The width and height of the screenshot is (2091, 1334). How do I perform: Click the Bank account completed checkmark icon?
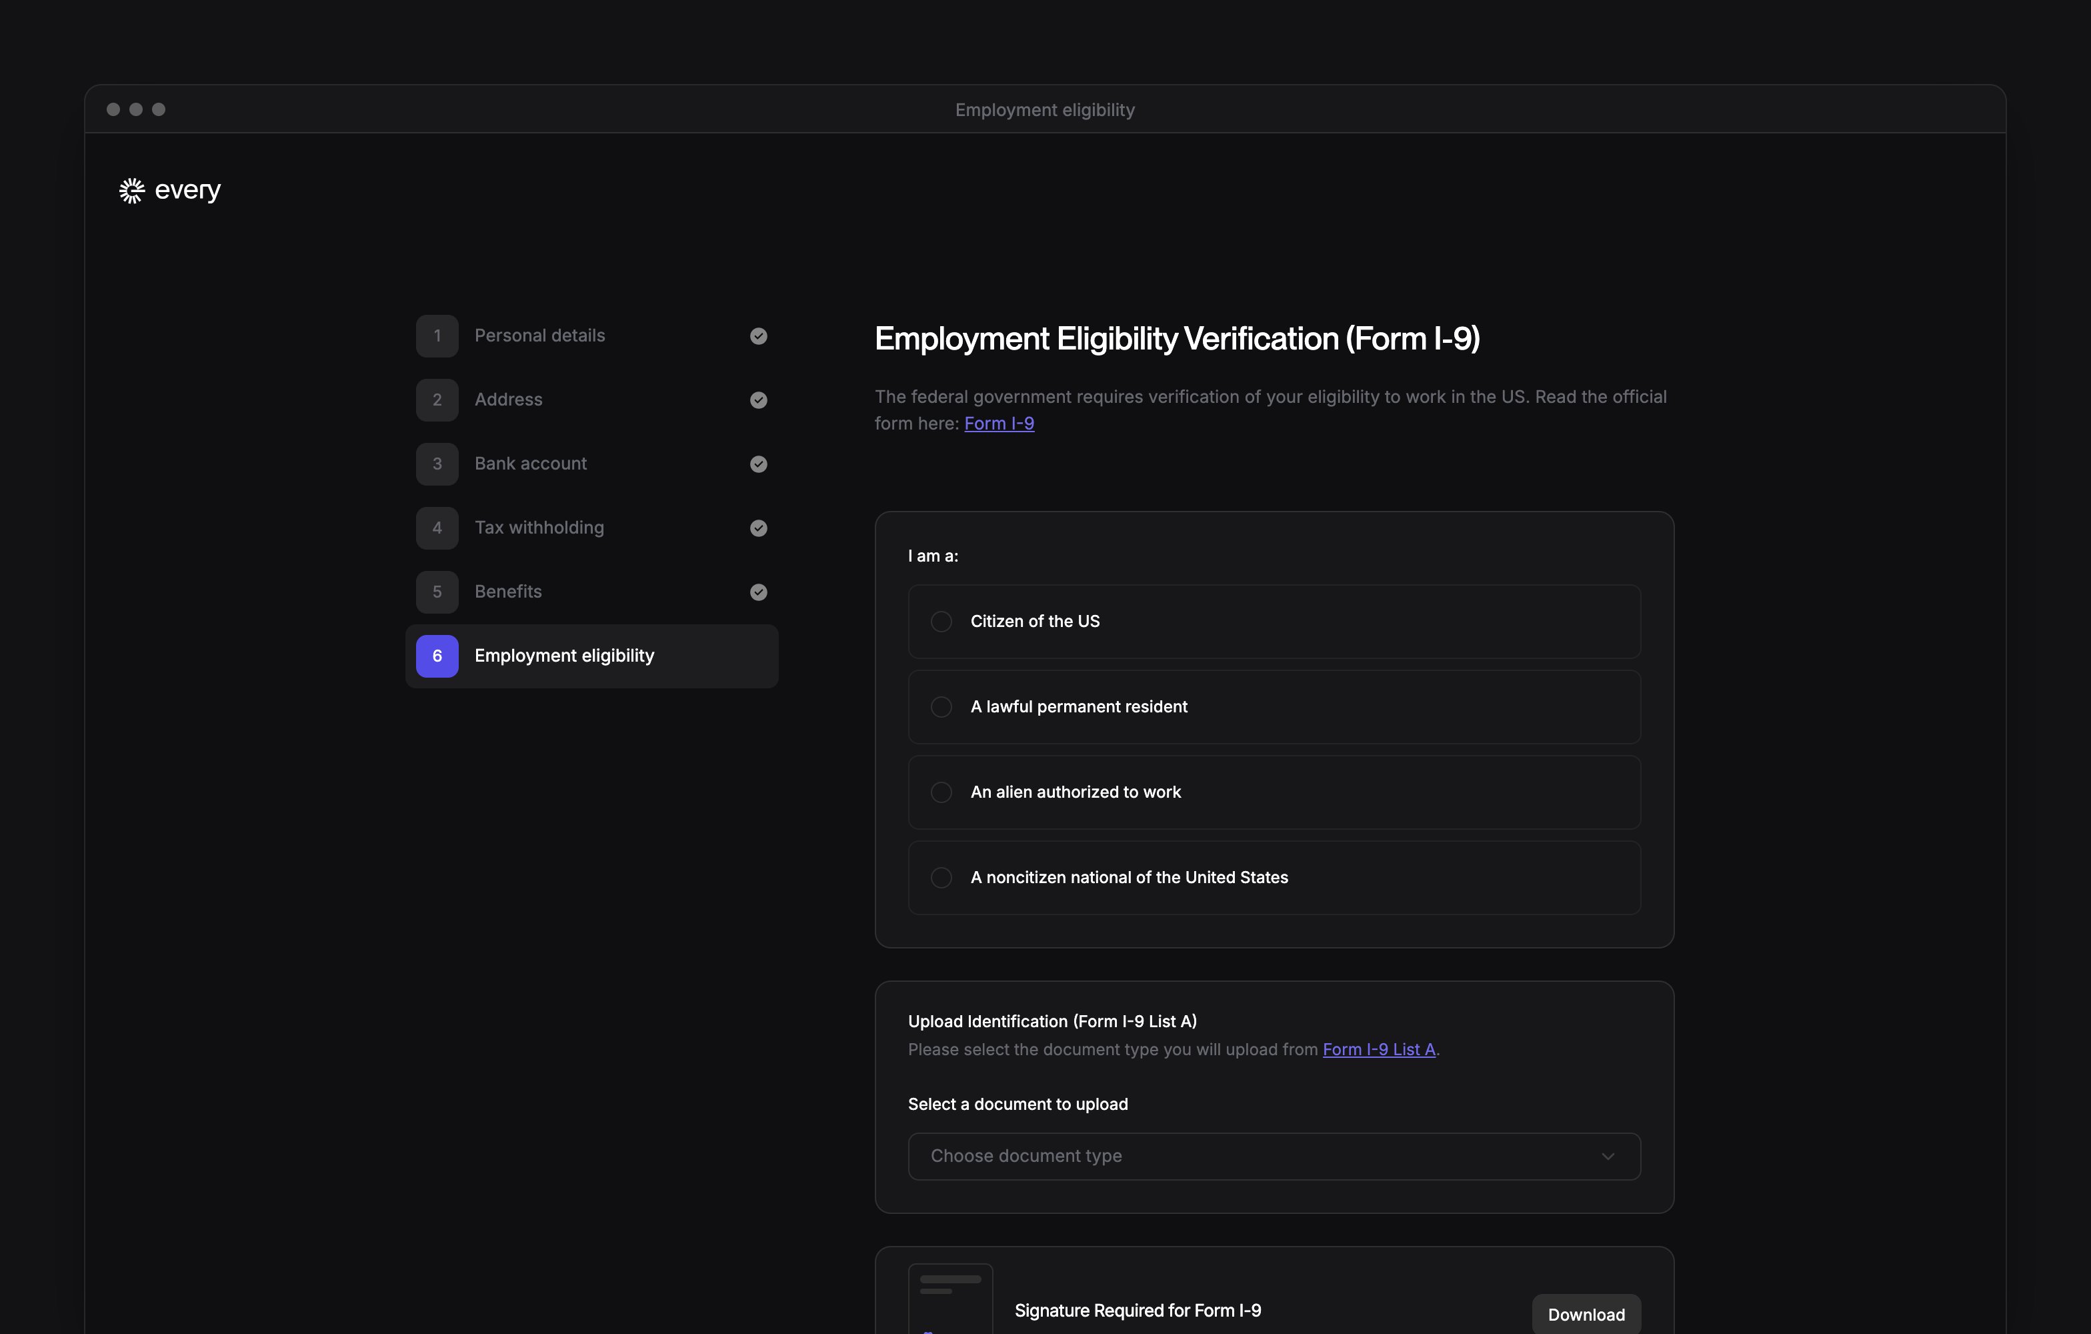(758, 464)
